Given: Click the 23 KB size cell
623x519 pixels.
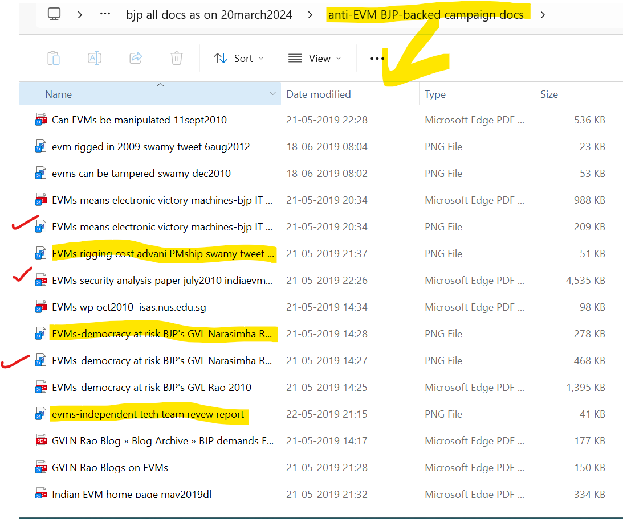Looking at the screenshot, I should click(x=592, y=146).
